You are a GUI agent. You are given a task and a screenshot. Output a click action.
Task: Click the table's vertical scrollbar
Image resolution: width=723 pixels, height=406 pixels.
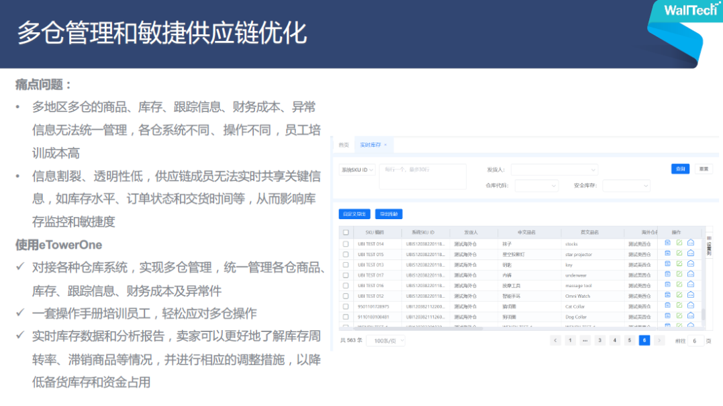(703, 314)
